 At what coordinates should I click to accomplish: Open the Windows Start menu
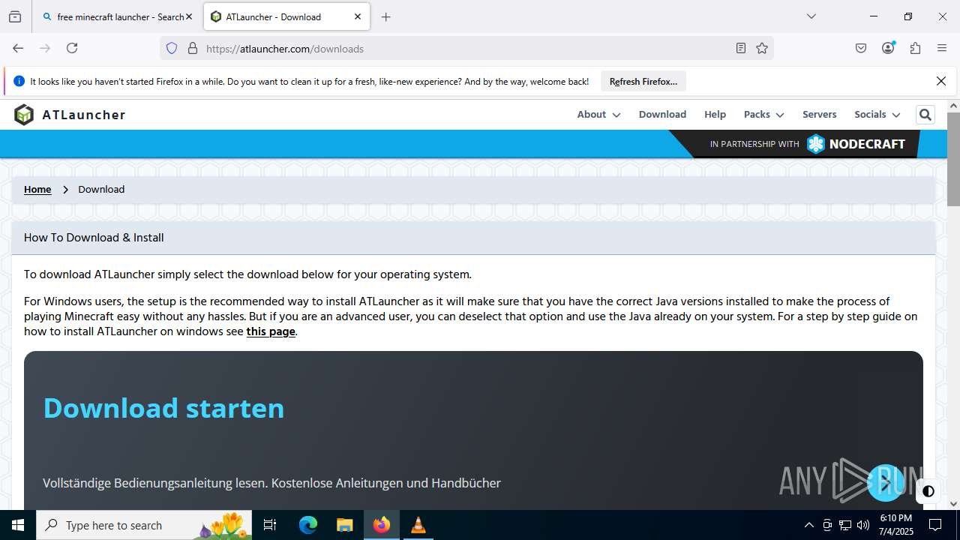pyautogui.click(x=18, y=525)
